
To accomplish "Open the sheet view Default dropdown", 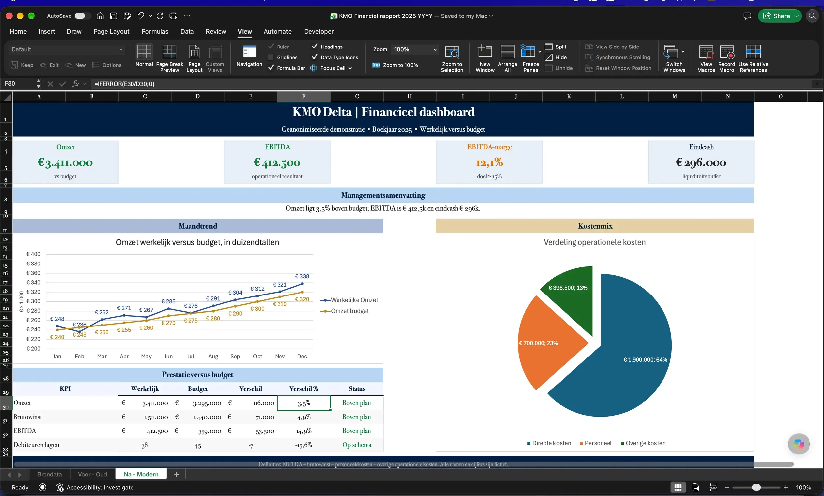I will (67, 49).
